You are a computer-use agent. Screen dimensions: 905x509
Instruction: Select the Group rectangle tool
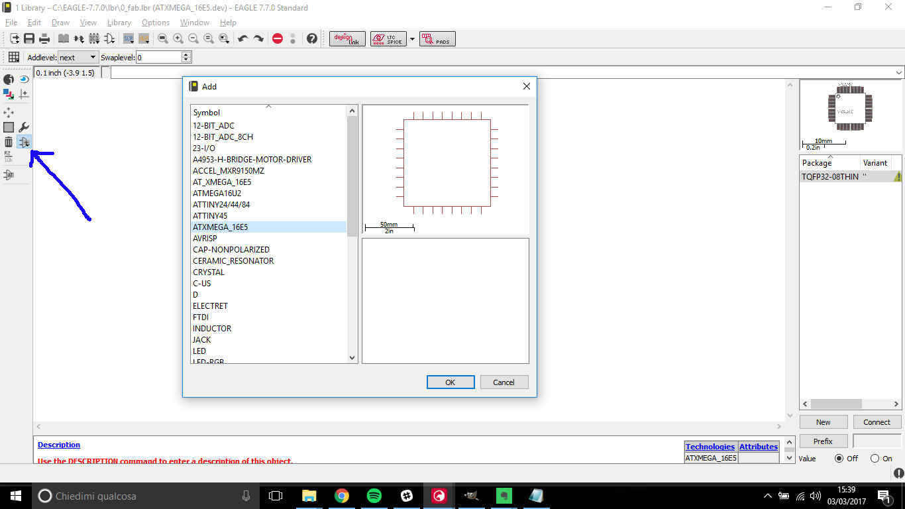(9, 127)
